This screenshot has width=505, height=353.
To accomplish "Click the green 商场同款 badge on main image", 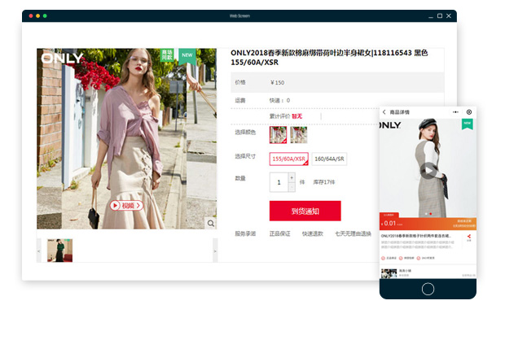I will coord(167,55).
